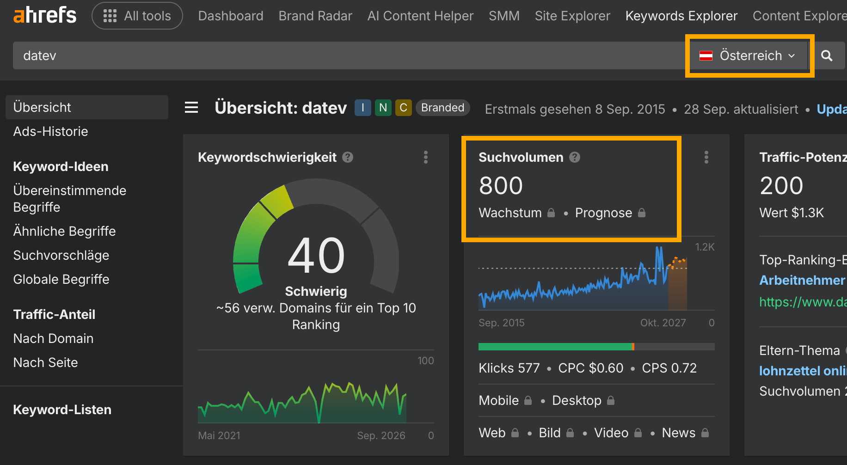The width and height of the screenshot is (847, 465).
Task: Click the lock icon next to Web
Action: [515, 433]
